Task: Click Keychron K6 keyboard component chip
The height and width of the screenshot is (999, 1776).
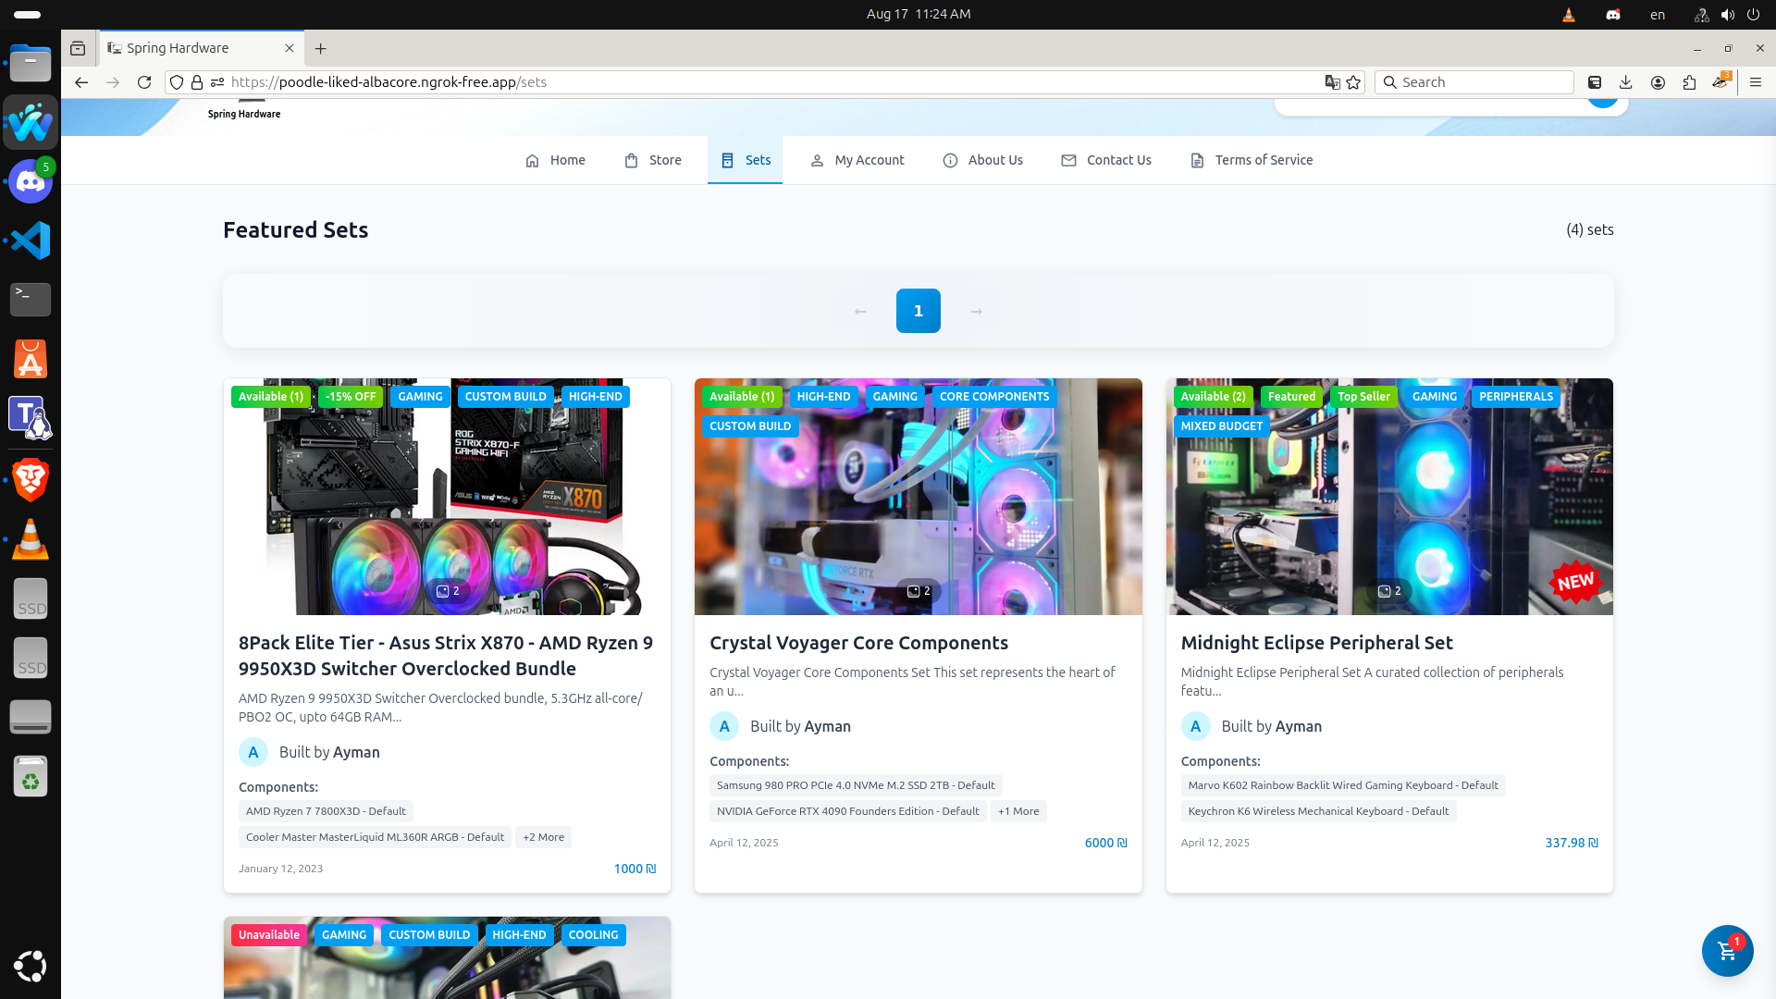Action: click(x=1318, y=811)
